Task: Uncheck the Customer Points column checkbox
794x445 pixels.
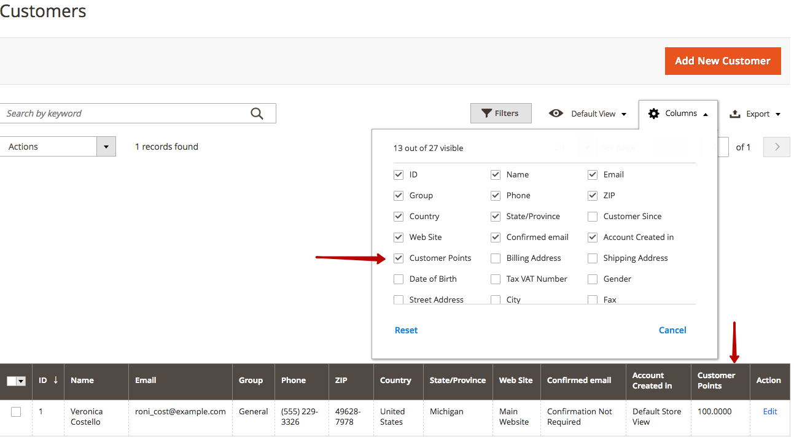Action: pyautogui.click(x=399, y=258)
